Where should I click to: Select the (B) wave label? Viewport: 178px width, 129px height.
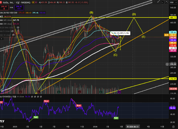point(91,12)
